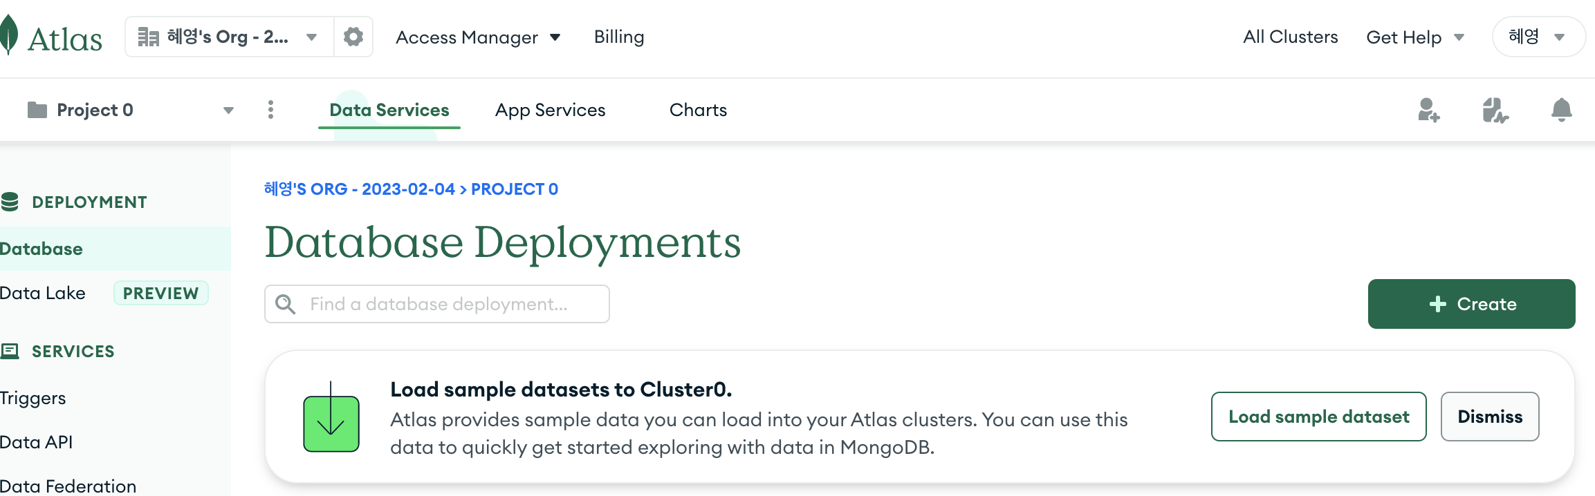Open Triggers under Services

33,398
